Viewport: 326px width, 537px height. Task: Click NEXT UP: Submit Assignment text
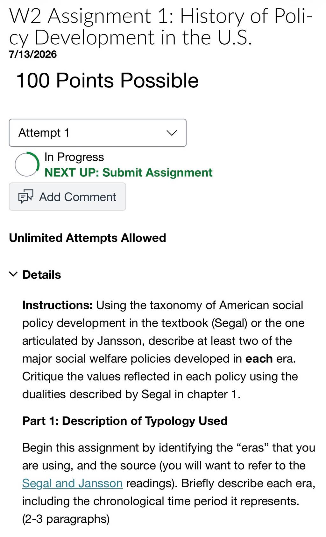click(128, 173)
